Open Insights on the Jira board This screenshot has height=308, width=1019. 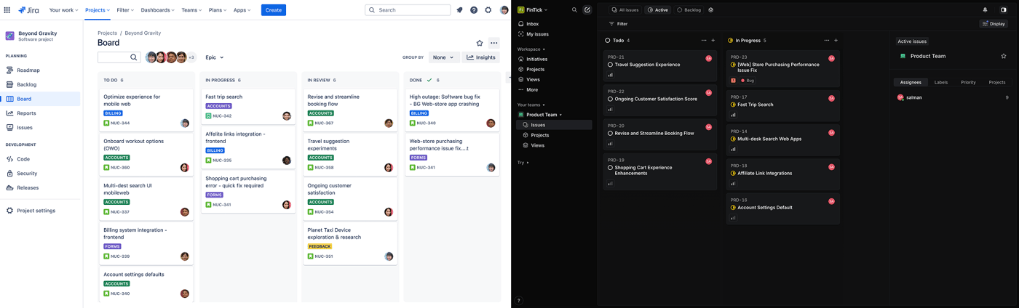(x=481, y=57)
